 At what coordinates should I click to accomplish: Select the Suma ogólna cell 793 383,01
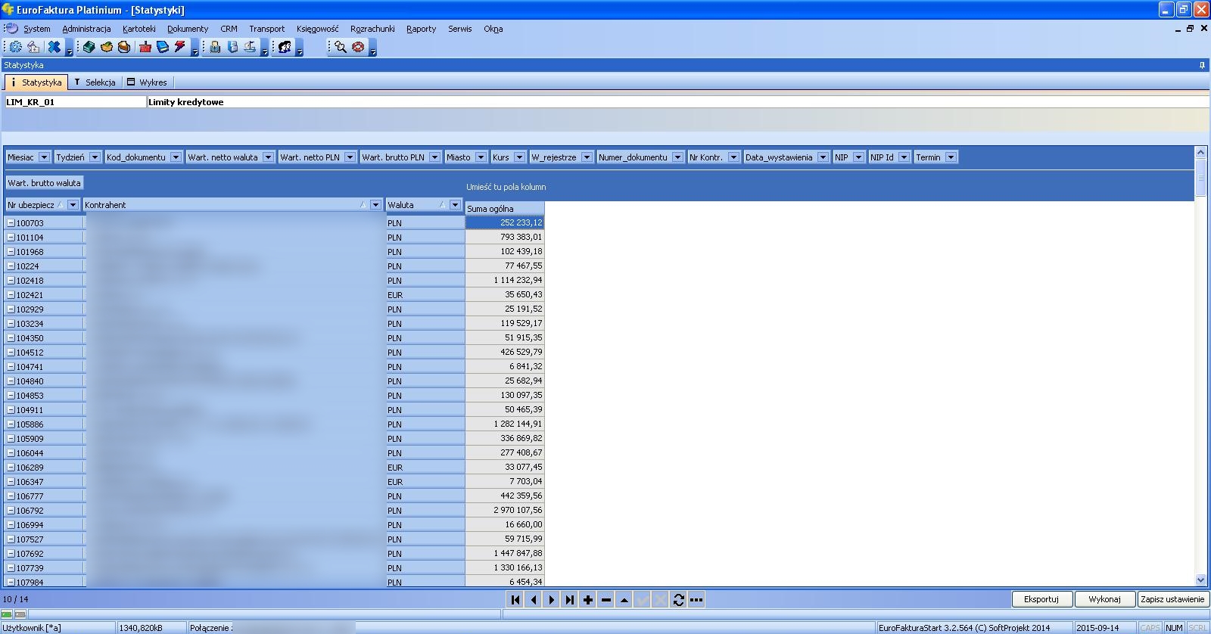pos(505,238)
